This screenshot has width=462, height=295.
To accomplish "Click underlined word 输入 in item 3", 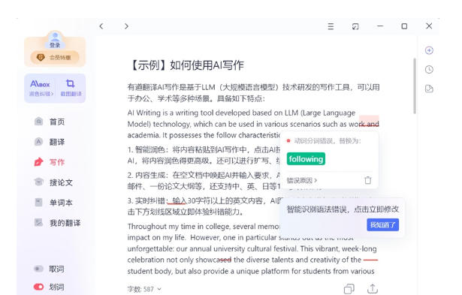I will click(179, 200).
